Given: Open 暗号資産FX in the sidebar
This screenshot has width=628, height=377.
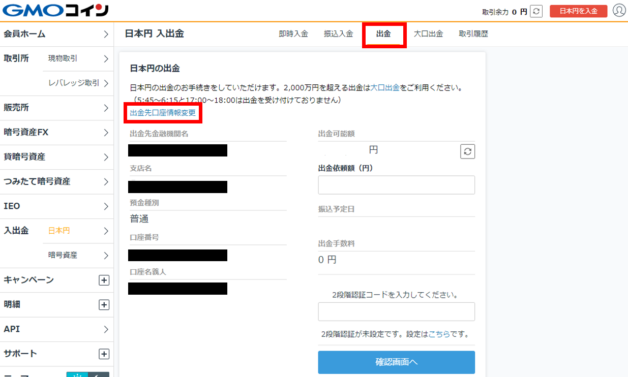Looking at the screenshot, I should 56,133.
